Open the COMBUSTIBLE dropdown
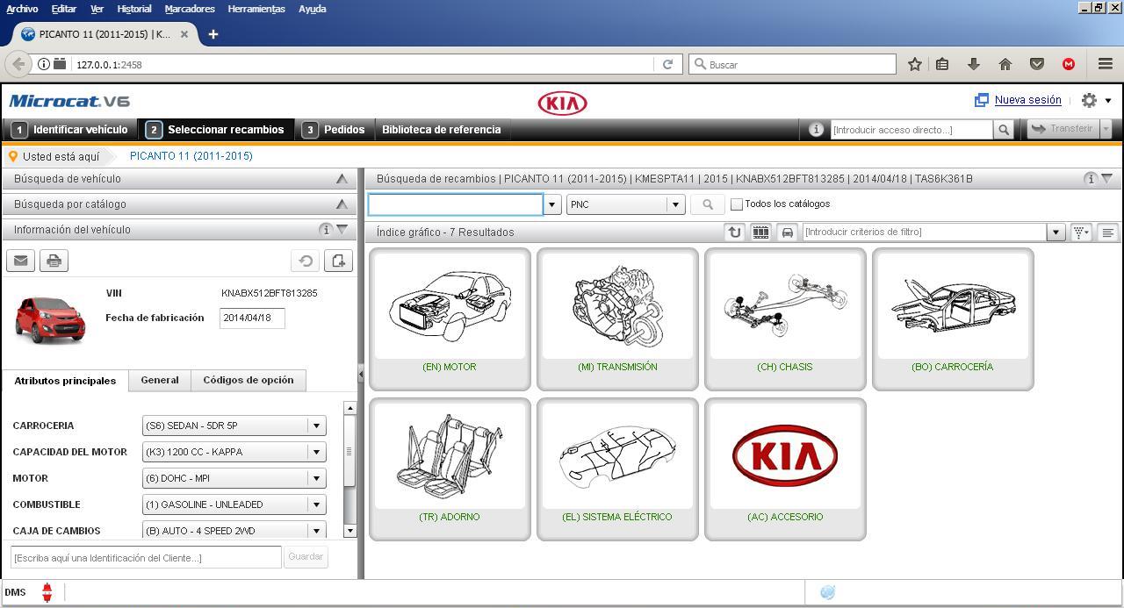1124x608 pixels. point(234,504)
